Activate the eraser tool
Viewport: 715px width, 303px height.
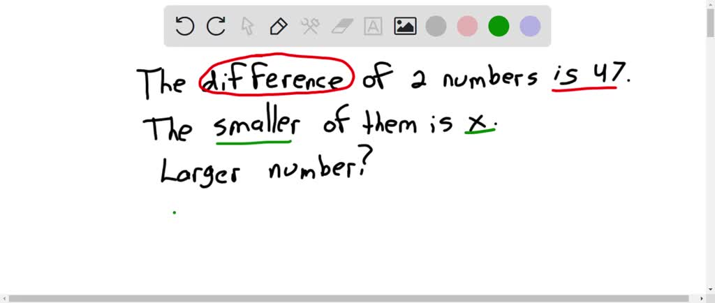[342, 27]
